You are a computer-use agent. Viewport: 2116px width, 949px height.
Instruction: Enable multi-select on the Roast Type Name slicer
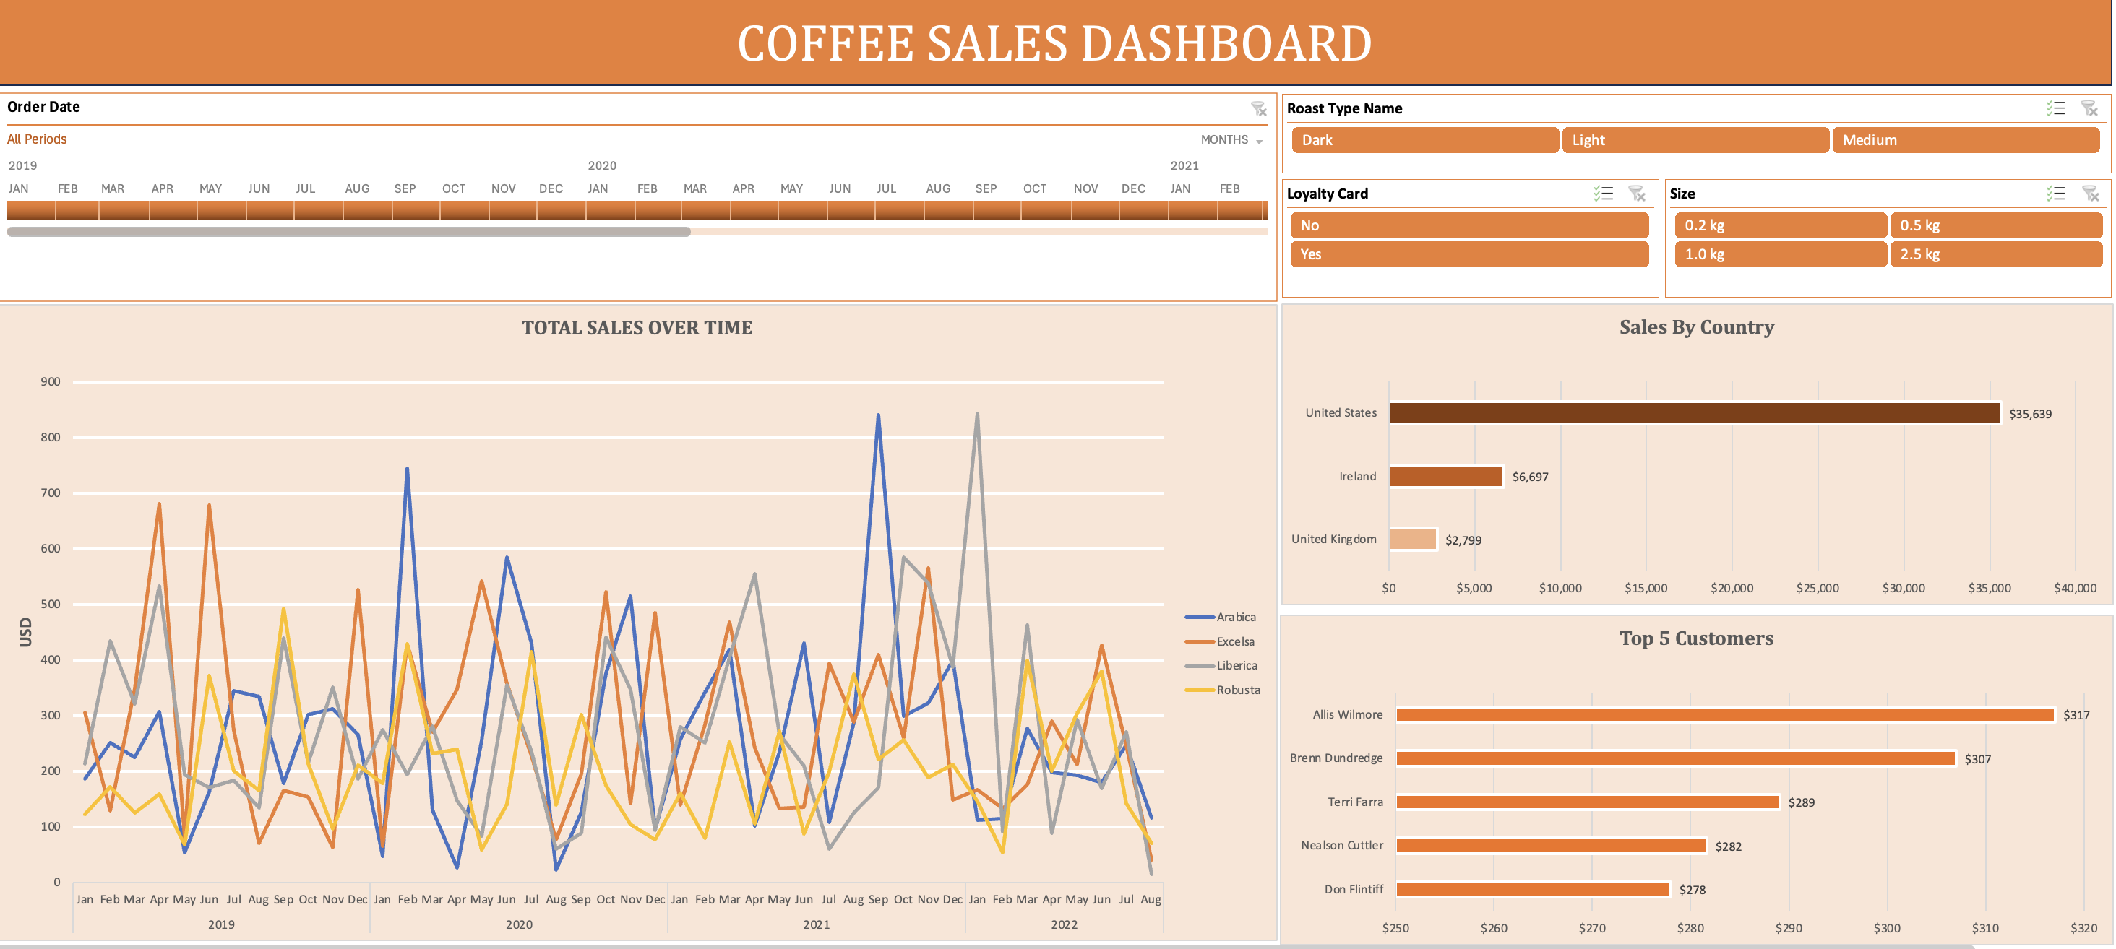[2055, 108]
